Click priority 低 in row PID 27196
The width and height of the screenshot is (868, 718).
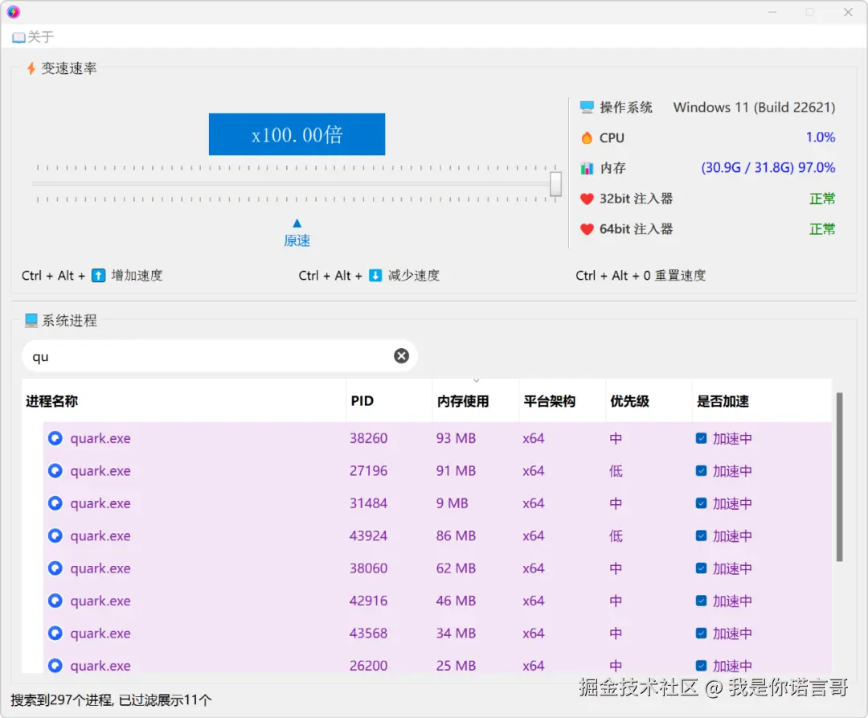[x=616, y=471]
